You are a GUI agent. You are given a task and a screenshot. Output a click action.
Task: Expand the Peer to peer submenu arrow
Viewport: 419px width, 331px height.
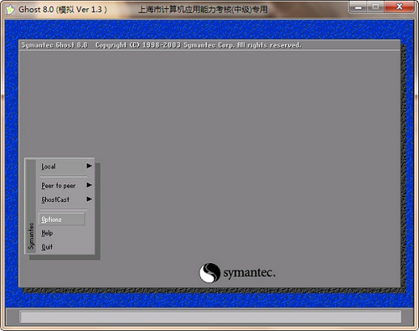coord(89,185)
